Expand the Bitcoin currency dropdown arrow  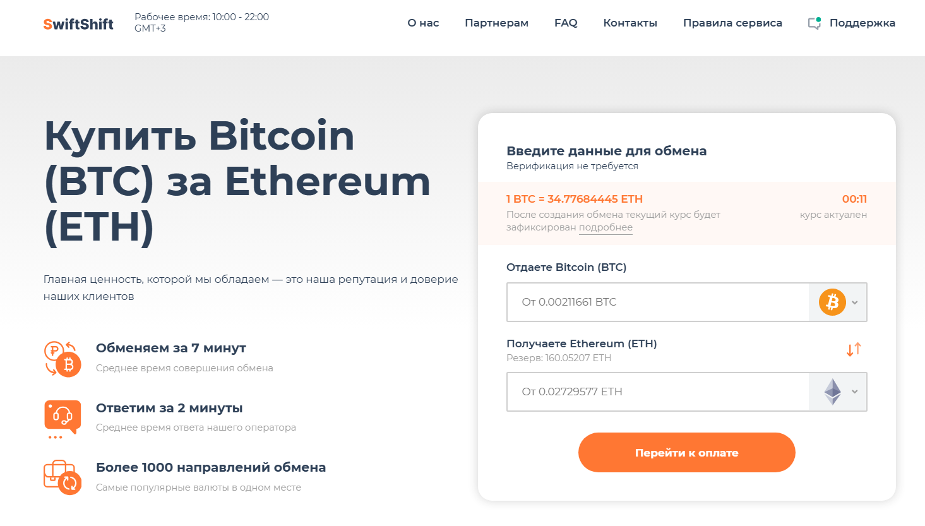click(x=855, y=302)
